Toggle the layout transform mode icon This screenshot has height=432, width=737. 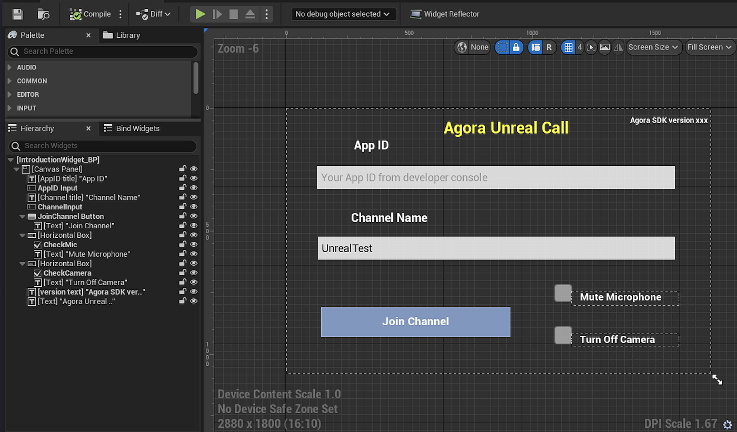tap(535, 47)
